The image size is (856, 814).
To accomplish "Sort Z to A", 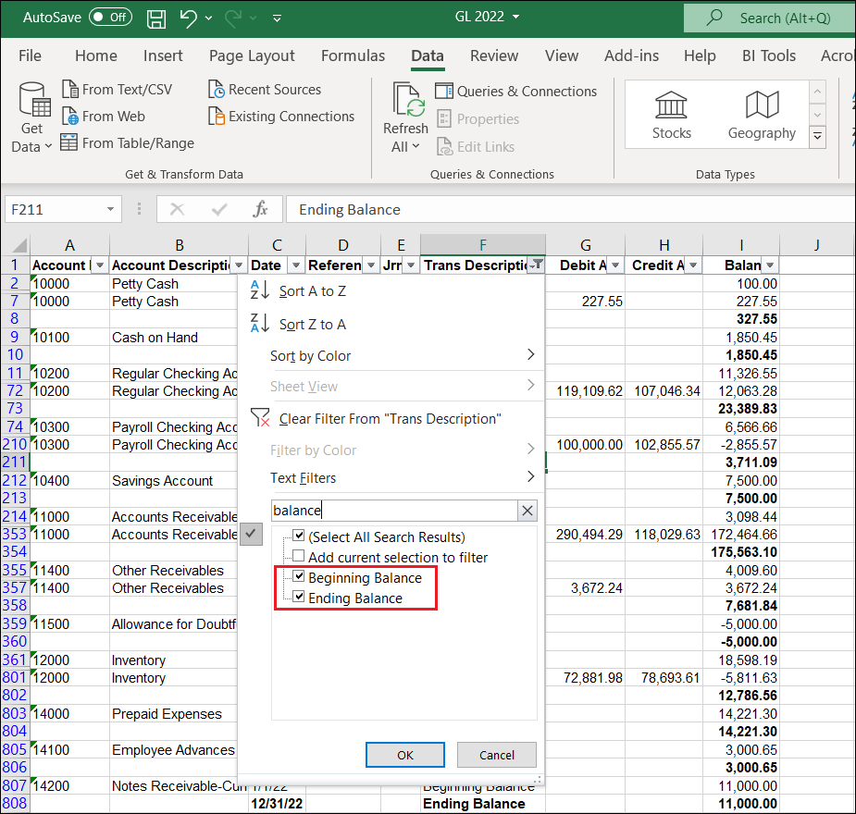I will click(x=391, y=324).
